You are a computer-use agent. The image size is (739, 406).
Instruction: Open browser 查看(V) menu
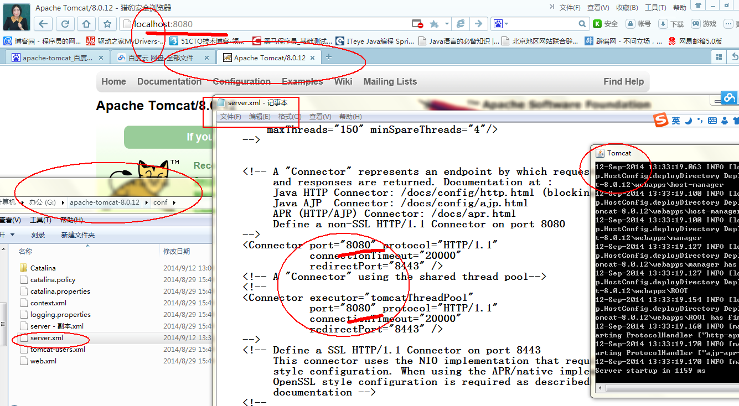[598, 8]
